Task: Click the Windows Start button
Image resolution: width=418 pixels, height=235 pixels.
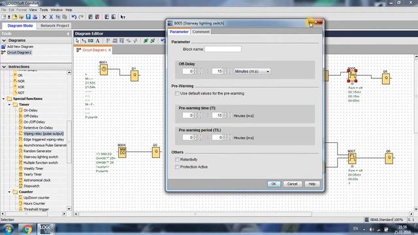Action: click(8, 229)
